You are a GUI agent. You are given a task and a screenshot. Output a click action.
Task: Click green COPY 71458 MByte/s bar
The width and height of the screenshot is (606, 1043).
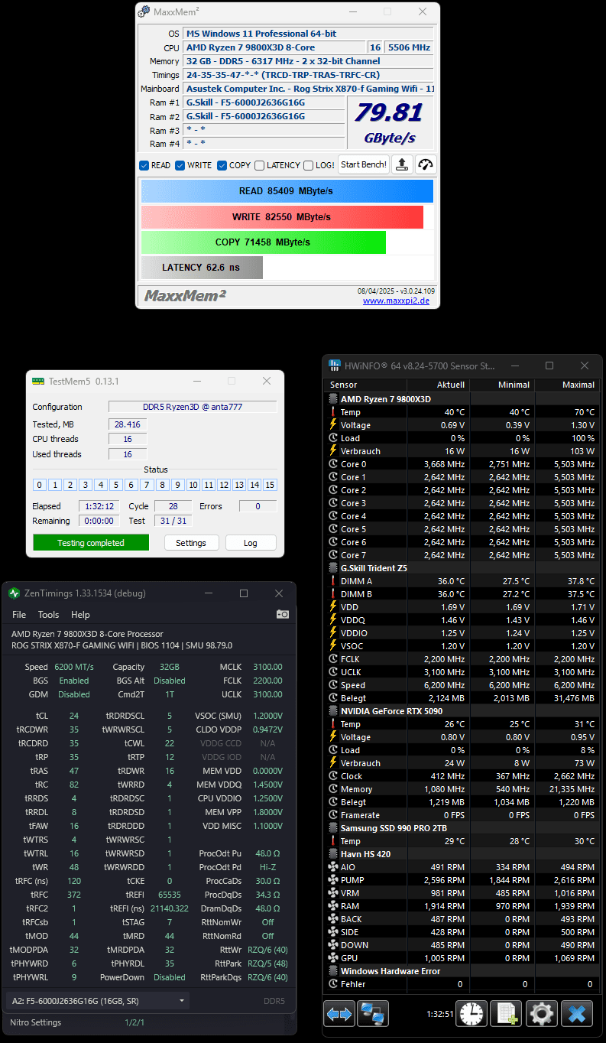point(264,242)
